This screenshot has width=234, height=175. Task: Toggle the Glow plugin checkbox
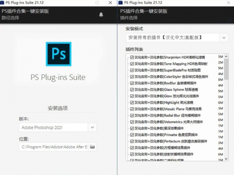[132, 96]
